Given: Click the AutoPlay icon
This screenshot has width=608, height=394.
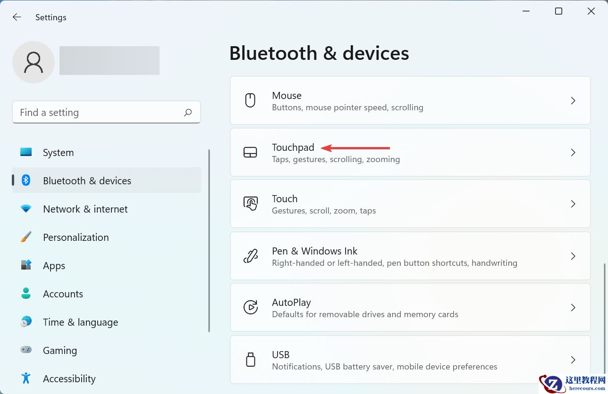Looking at the screenshot, I should point(250,307).
